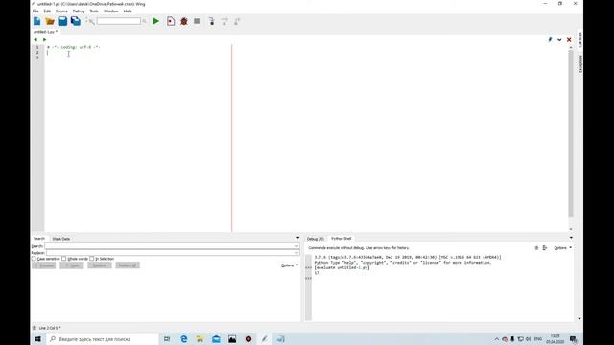
Task: Select the Python Shell tab
Action: [342, 239]
